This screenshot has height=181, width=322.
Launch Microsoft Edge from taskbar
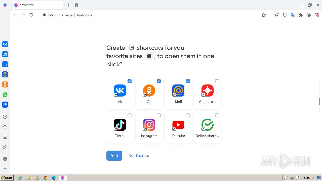click(x=54, y=178)
